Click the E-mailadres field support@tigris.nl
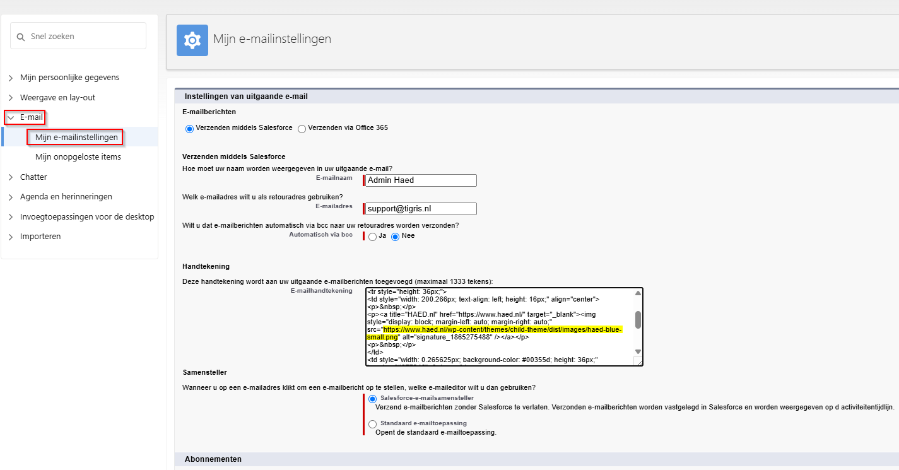This screenshot has height=470, width=899. click(x=421, y=209)
